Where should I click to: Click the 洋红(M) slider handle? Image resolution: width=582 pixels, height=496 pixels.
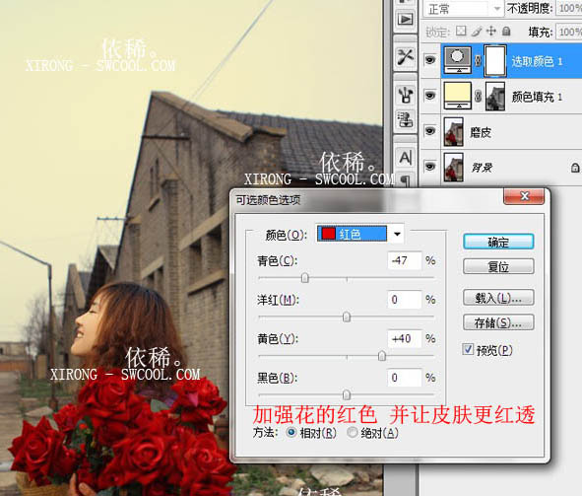pos(347,317)
